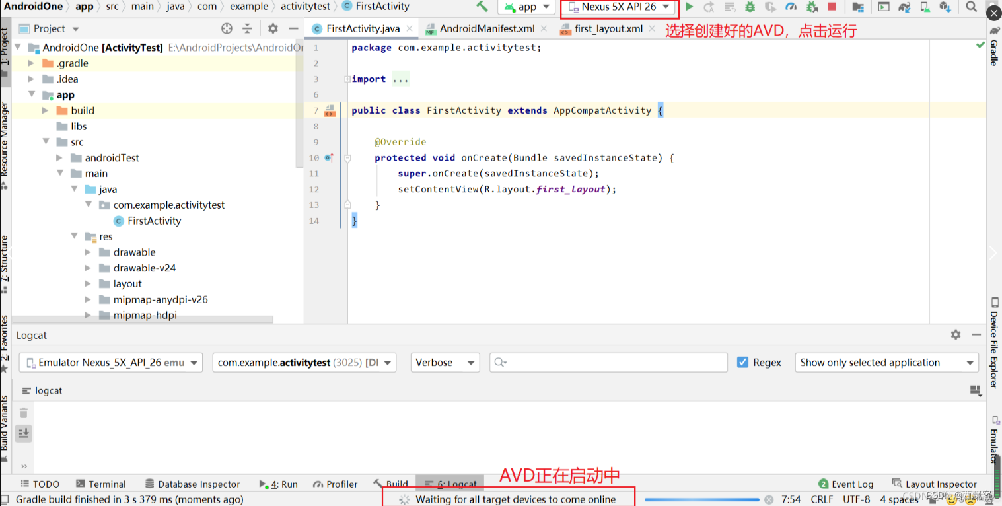Click Logcat layout options icon at right

tap(976, 391)
